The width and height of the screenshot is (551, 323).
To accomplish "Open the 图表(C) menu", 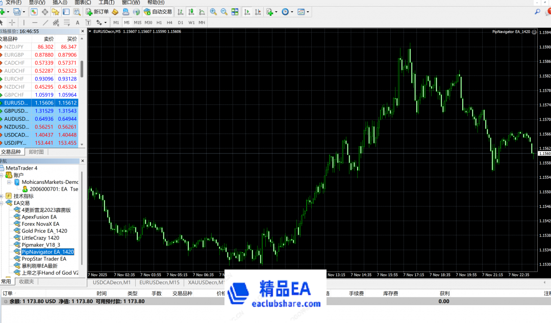I will point(83,3).
